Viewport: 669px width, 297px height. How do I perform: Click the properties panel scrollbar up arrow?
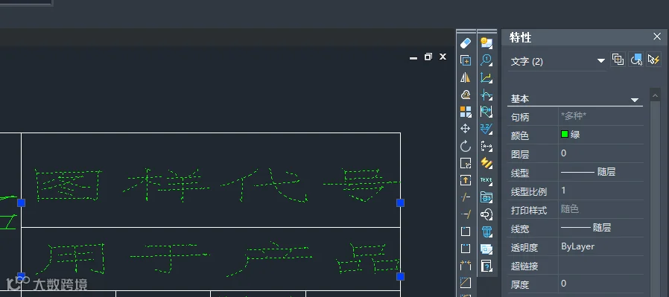(656, 95)
